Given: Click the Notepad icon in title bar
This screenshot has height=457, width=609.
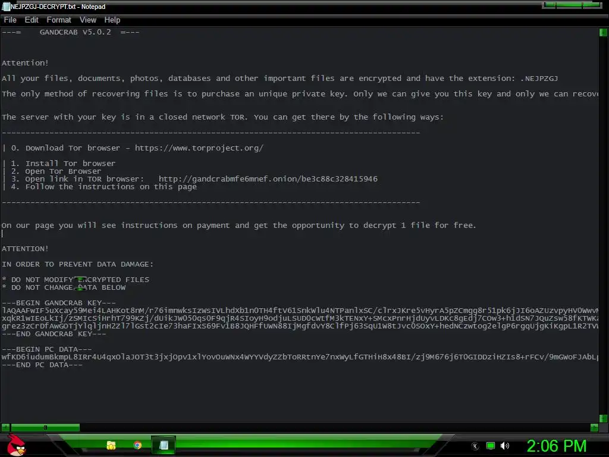Looking at the screenshot, I should click(6, 7).
